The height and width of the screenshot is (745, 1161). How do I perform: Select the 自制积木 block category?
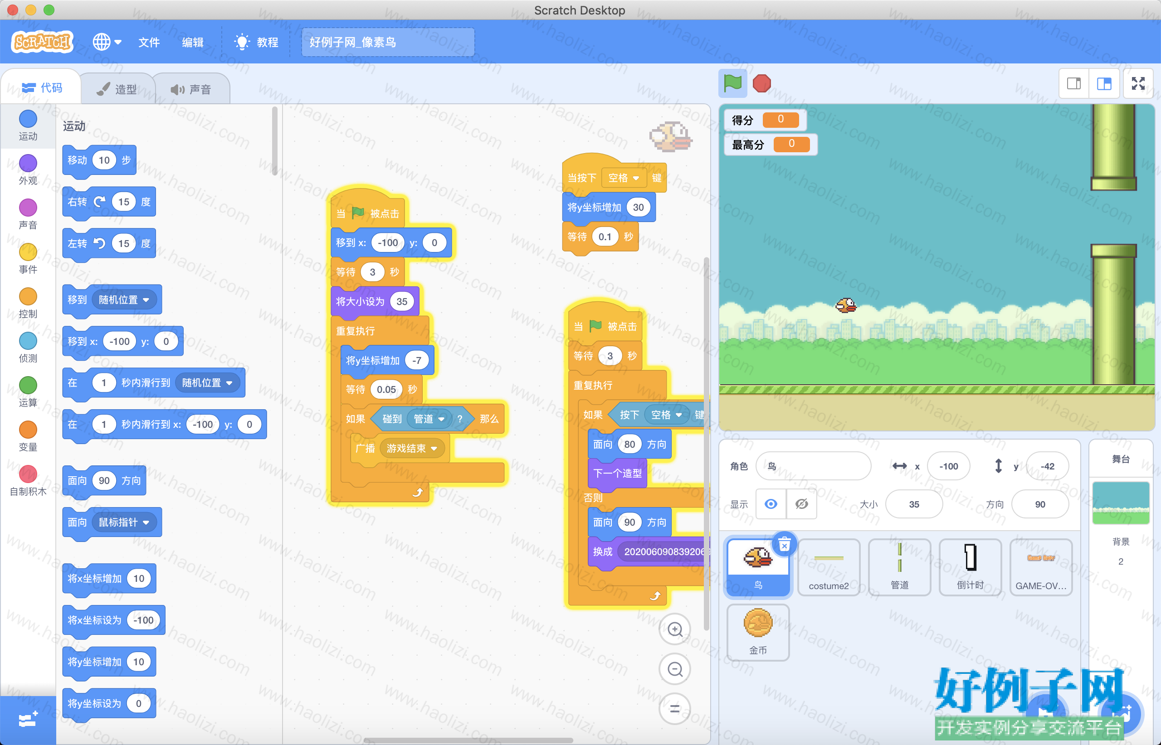[x=28, y=481]
